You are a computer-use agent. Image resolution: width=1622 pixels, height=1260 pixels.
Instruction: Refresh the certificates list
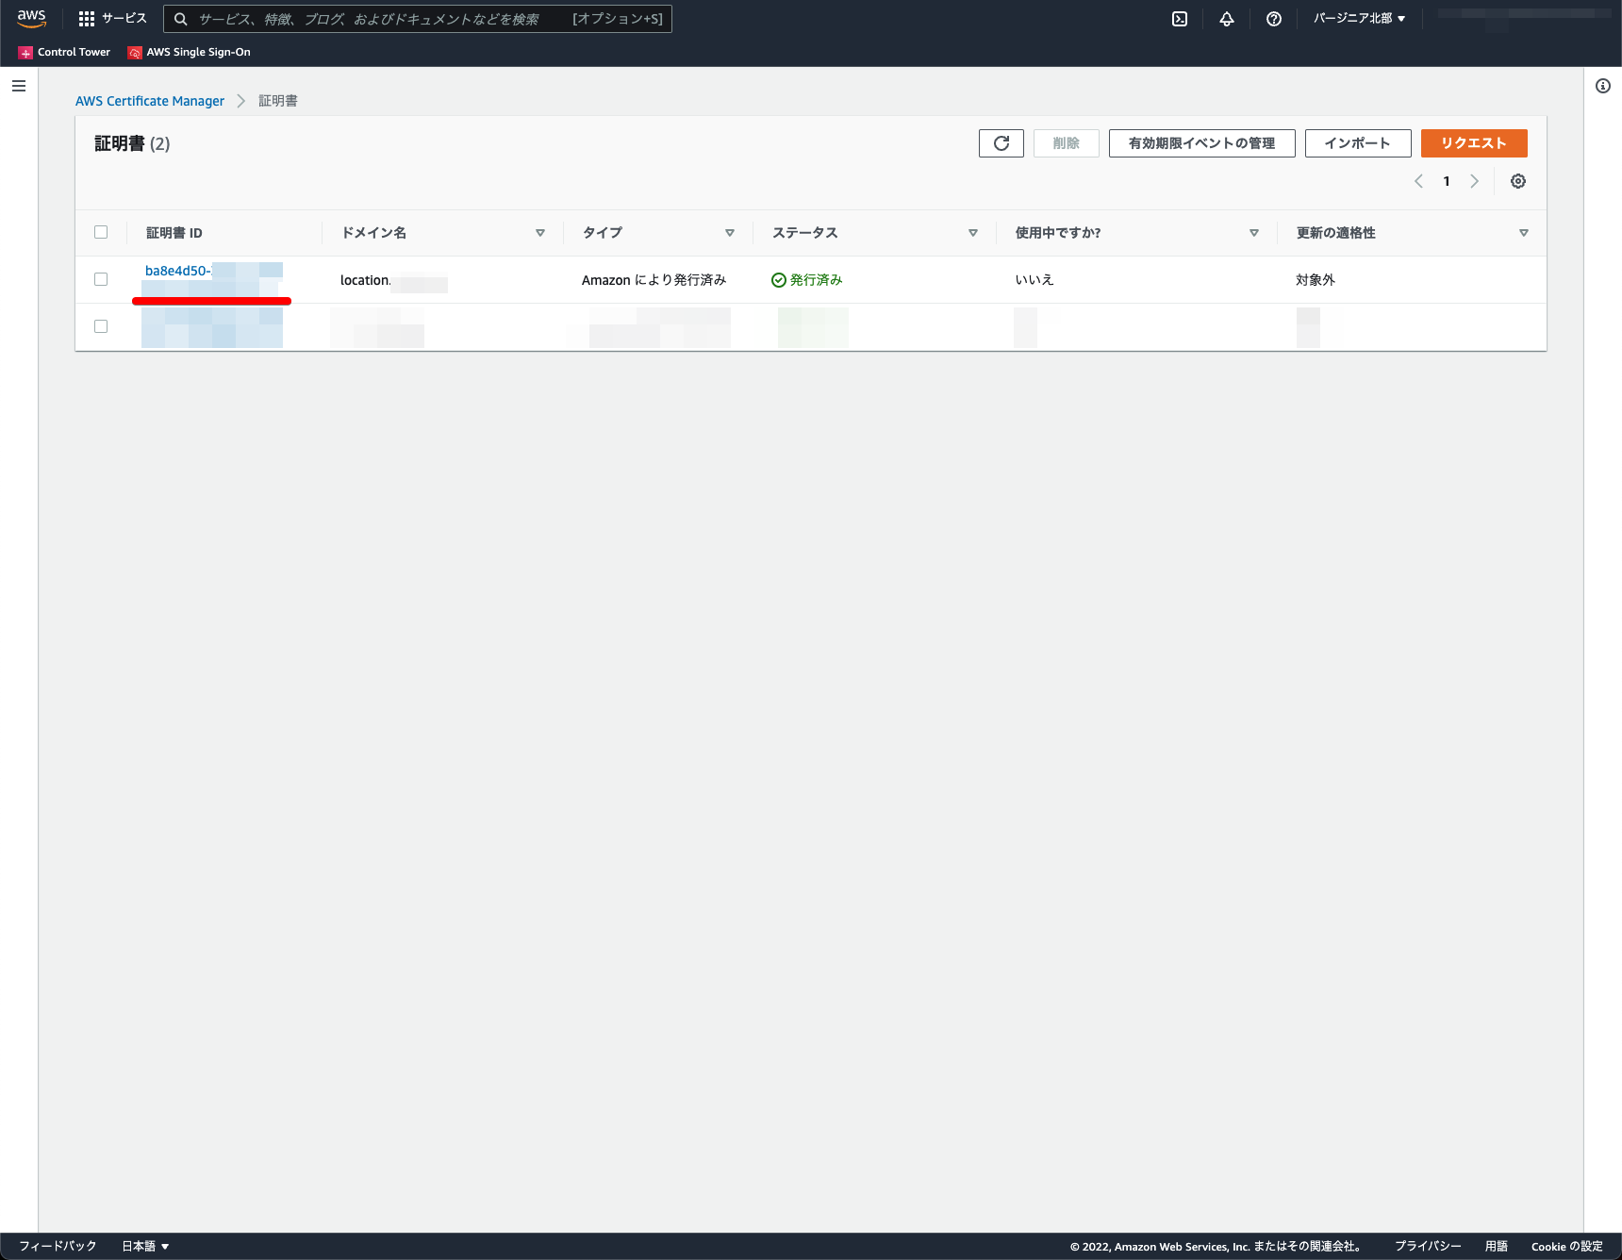1001,143
